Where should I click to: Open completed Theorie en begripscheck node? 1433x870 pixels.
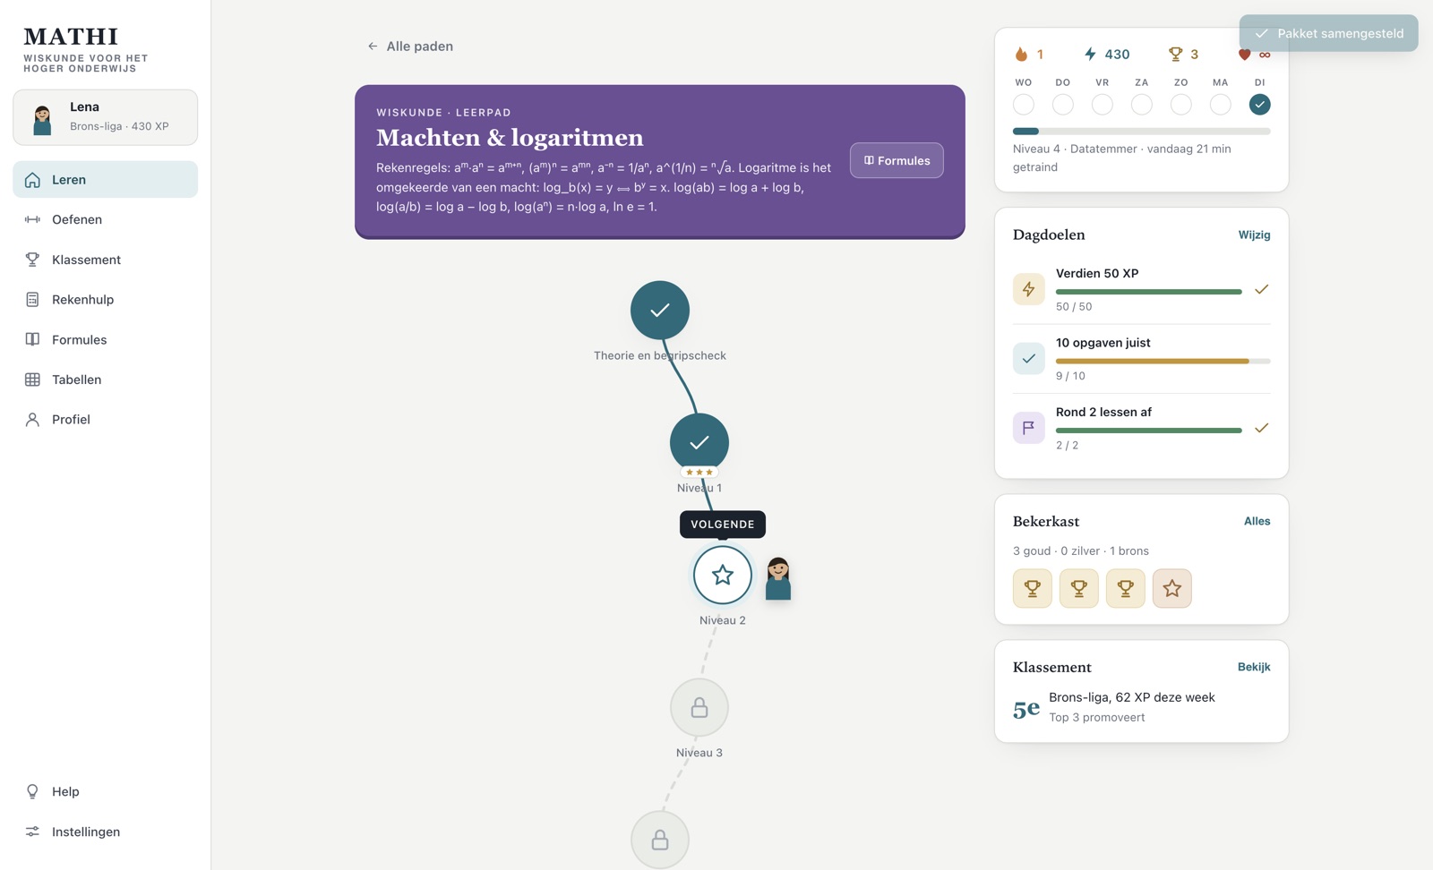[x=660, y=310]
